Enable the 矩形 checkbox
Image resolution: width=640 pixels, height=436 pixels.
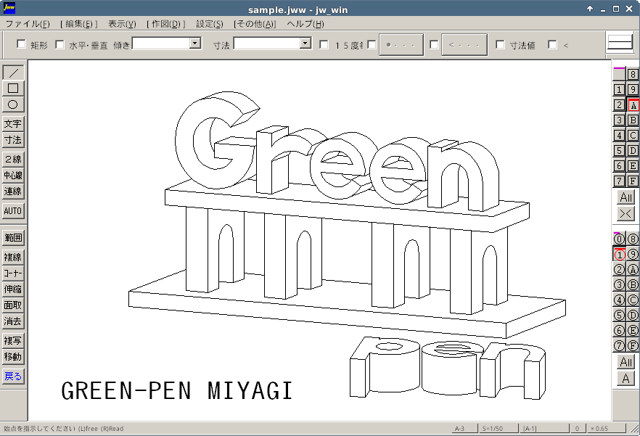click(21, 44)
